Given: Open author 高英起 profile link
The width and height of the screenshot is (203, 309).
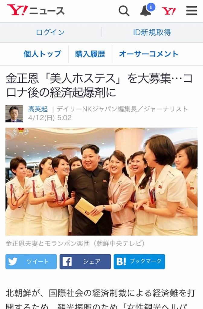Looking at the screenshot, I should click(38, 109).
